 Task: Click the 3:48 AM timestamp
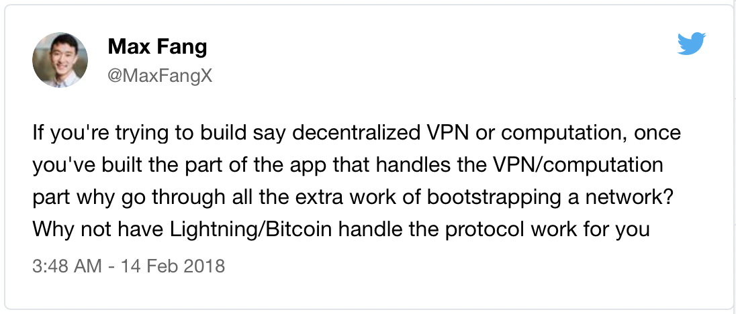66,266
